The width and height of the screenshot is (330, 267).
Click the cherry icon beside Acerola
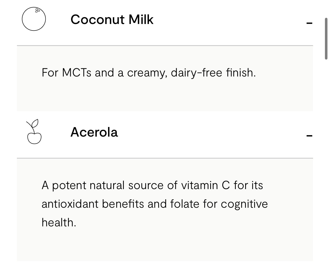pyautogui.click(x=34, y=132)
